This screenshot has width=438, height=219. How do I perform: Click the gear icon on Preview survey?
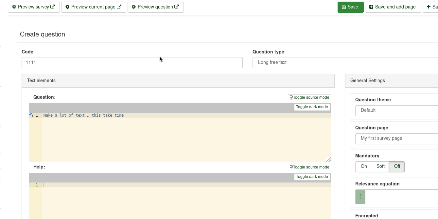pos(14,7)
